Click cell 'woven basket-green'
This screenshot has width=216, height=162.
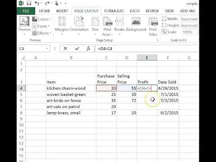click(71, 94)
